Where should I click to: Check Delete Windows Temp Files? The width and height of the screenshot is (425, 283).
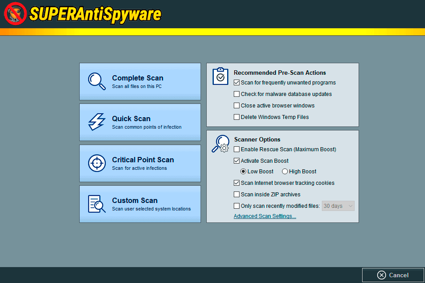tap(236, 117)
